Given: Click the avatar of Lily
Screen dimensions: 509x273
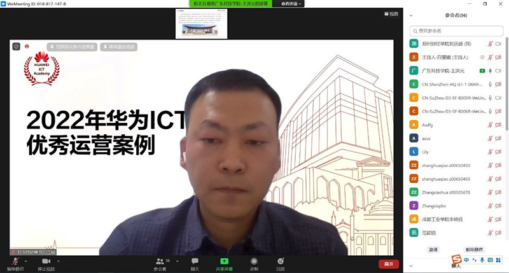Looking at the screenshot, I should click(414, 151).
